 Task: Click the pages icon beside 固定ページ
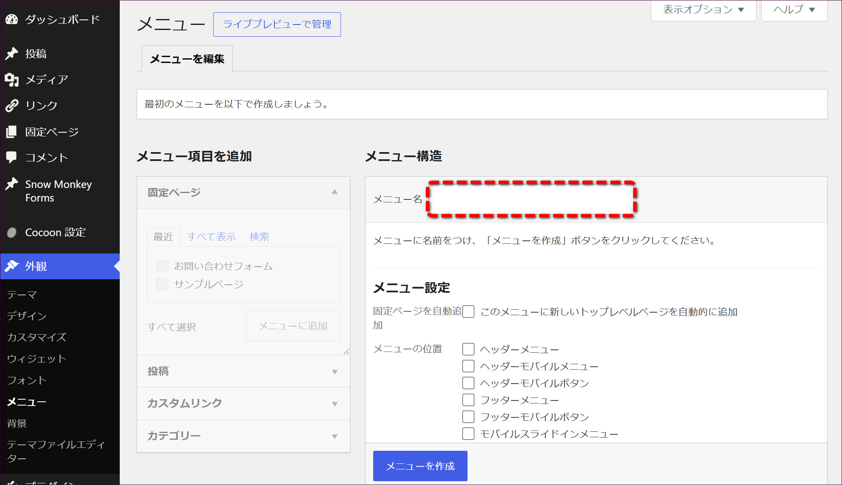click(12, 132)
